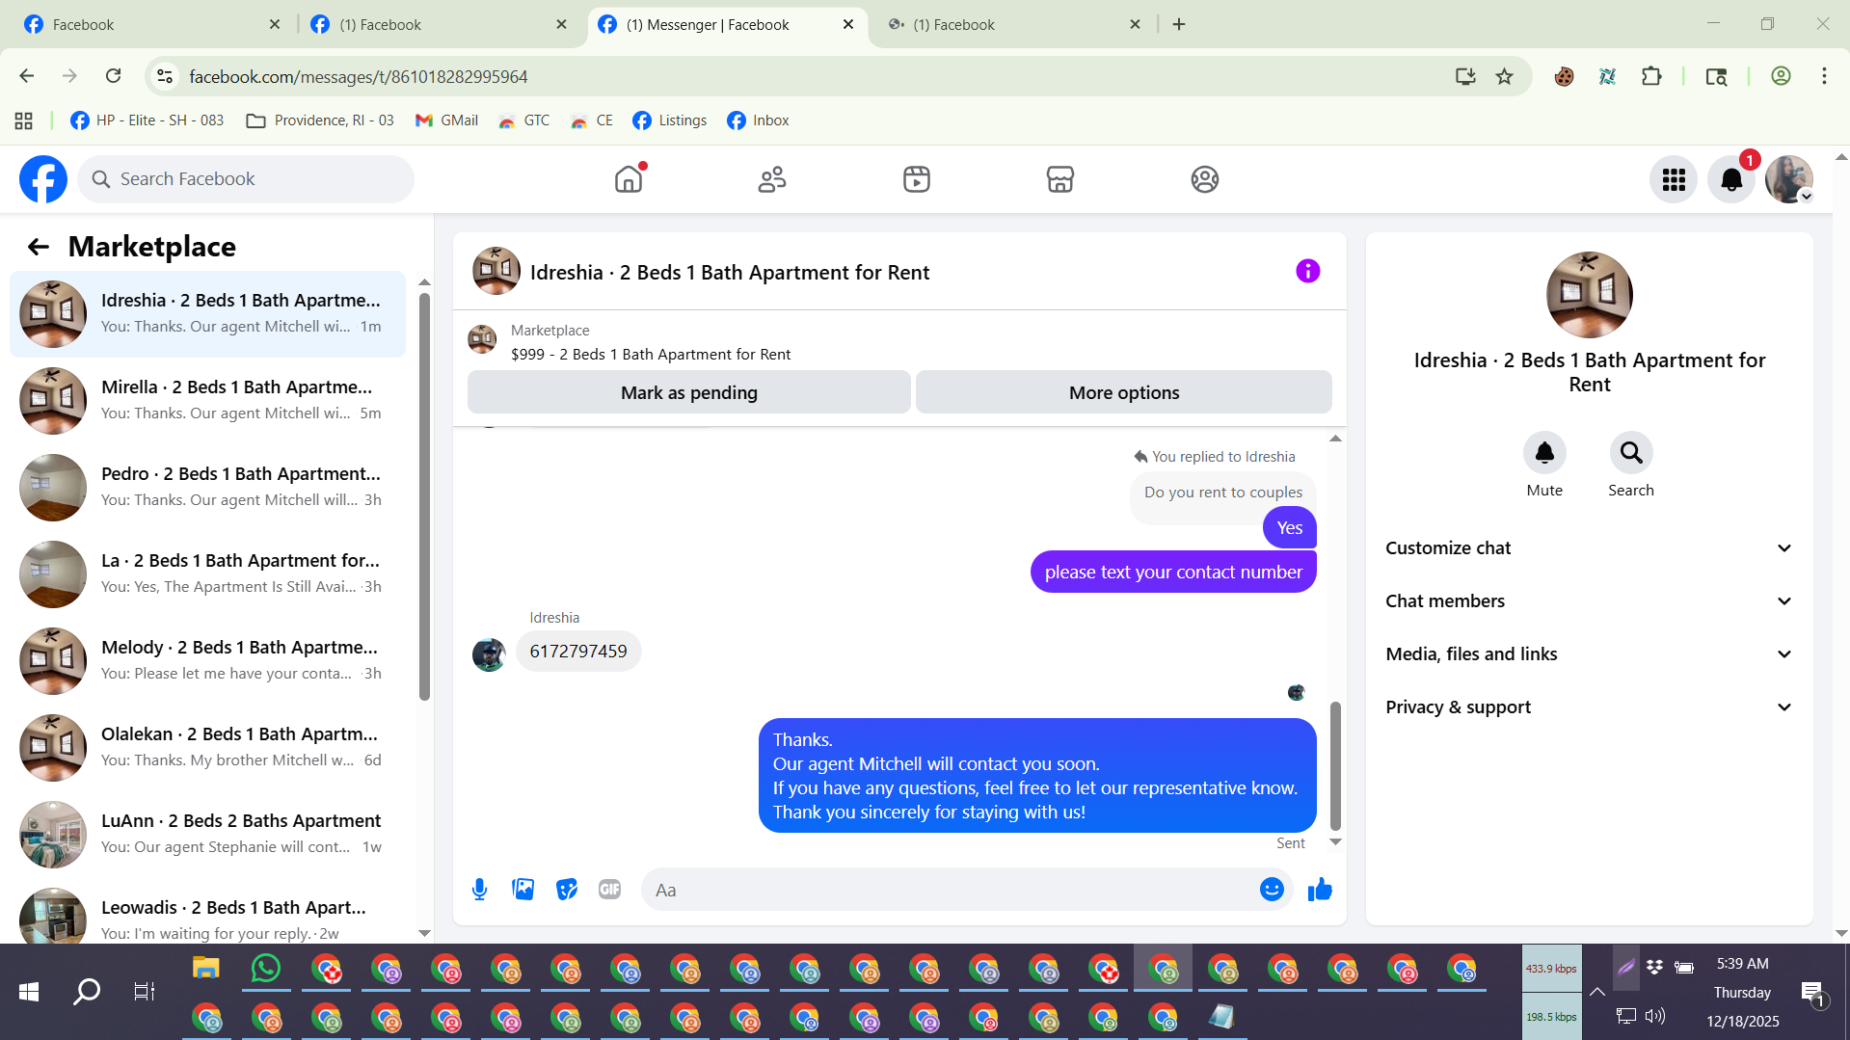Send a thumbs-up like
Image resolution: width=1850 pixels, height=1040 pixels.
point(1320,890)
